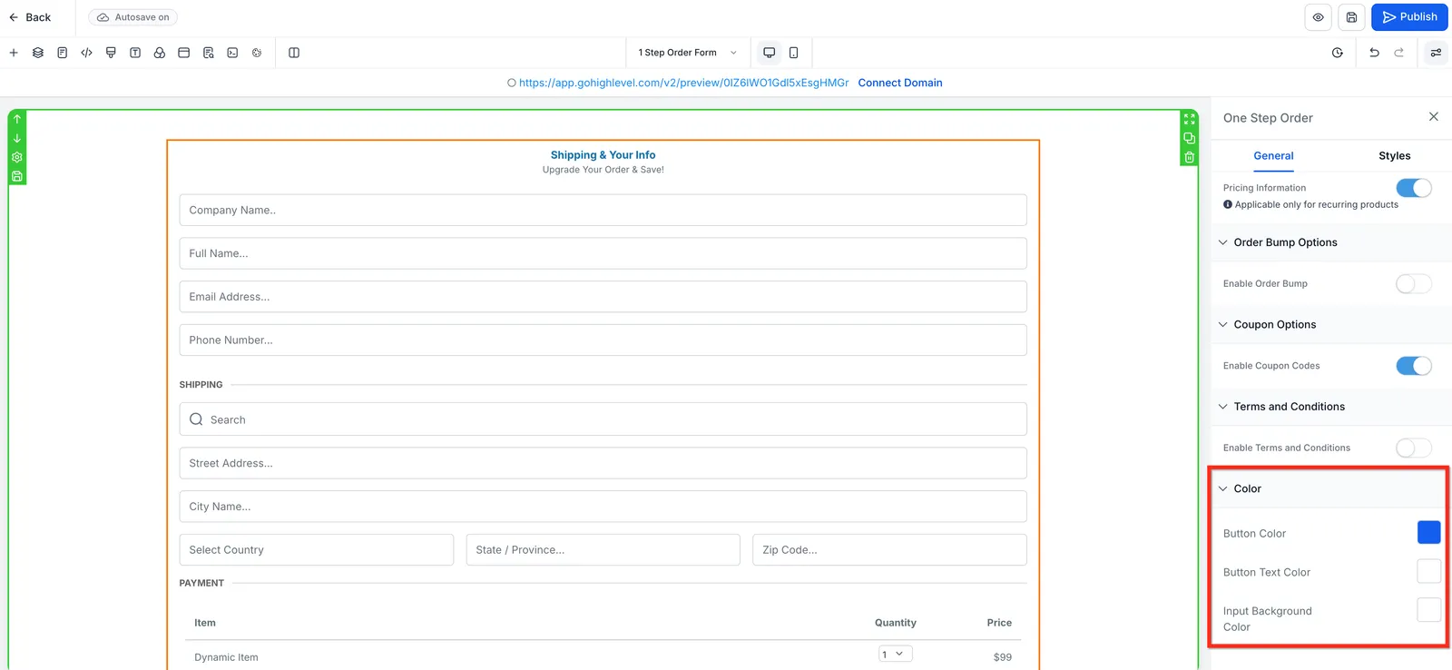This screenshot has width=1452, height=670.
Task: Disable the Pricing Information toggle
Action: 1413,188
